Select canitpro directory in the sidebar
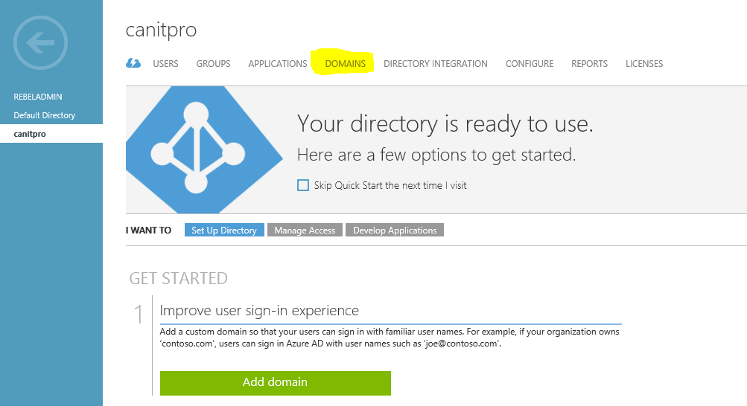The image size is (747, 406). pyautogui.click(x=51, y=134)
